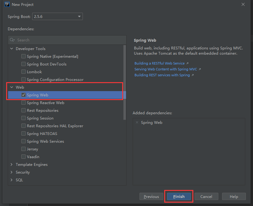Check the Lombok dependency

click(24, 72)
